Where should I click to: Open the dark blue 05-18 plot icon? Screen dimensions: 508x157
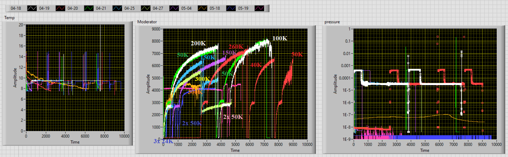coord(231,8)
